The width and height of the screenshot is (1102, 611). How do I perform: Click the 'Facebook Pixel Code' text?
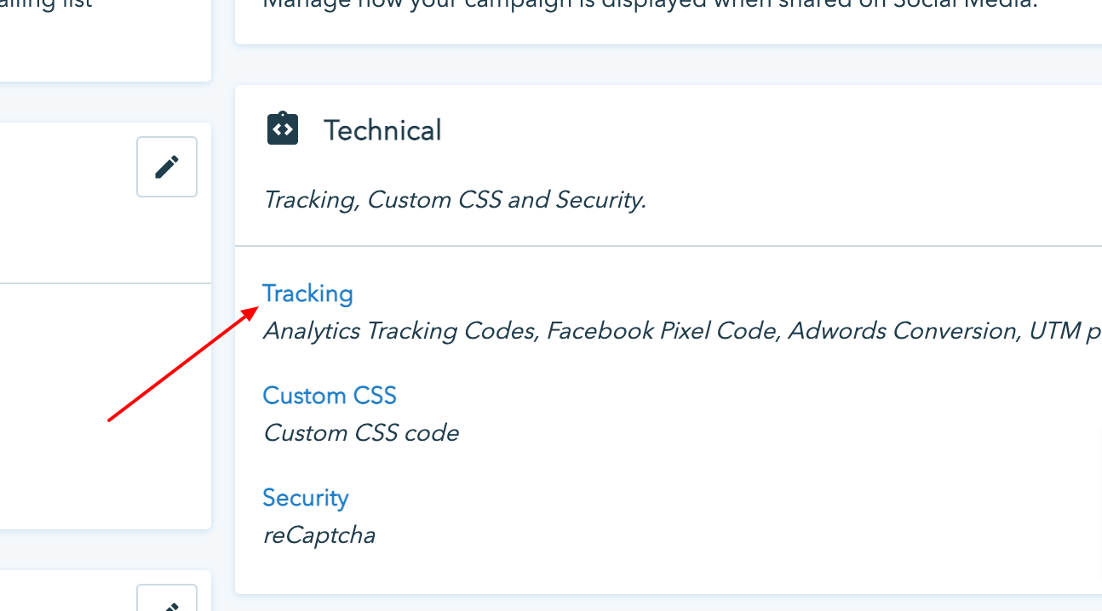pyautogui.click(x=663, y=331)
